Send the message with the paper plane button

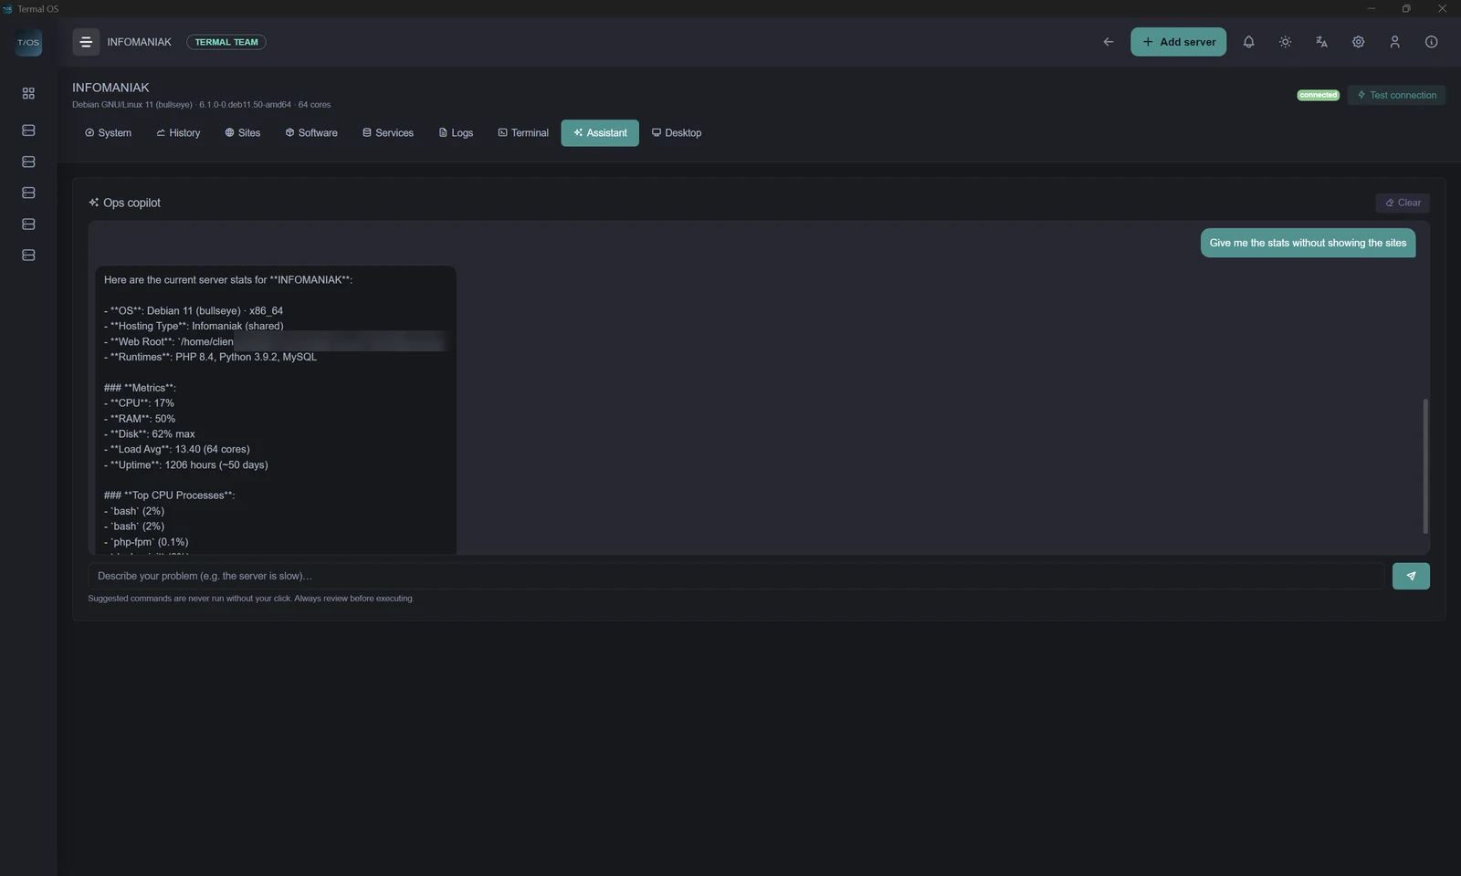pyautogui.click(x=1411, y=576)
